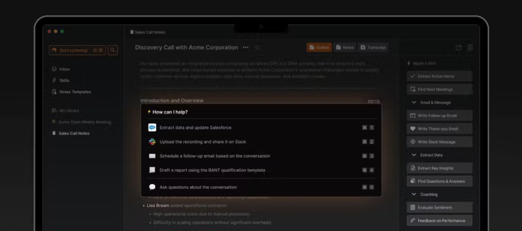Switch to the Outline tab
The image size is (522, 231).
(x=319, y=47)
